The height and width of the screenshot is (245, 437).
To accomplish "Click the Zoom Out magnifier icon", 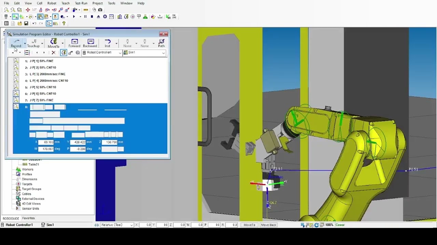I will [x=13, y=10].
